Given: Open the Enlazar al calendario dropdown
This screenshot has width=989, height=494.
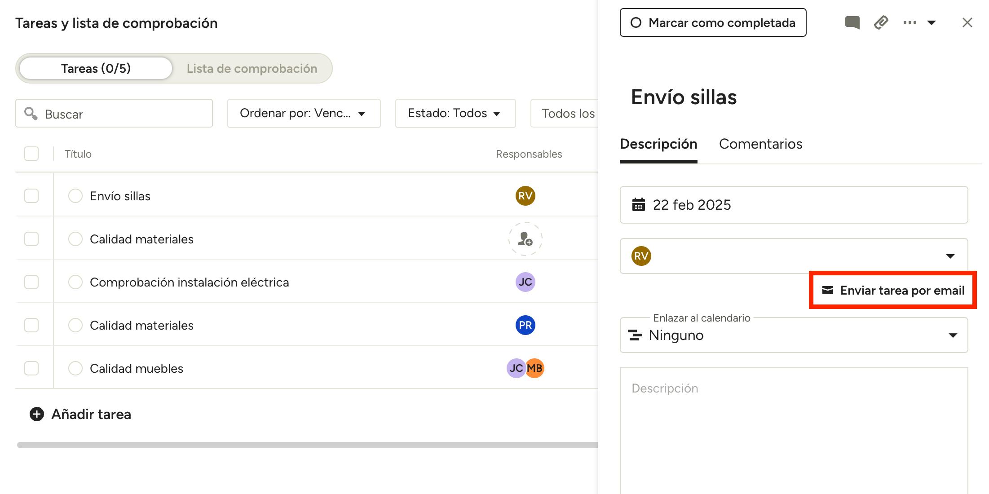Looking at the screenshot, I should point(794,335).
